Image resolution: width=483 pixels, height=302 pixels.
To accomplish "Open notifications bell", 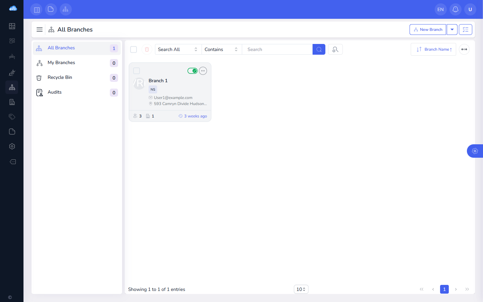I will pos(455,9).
